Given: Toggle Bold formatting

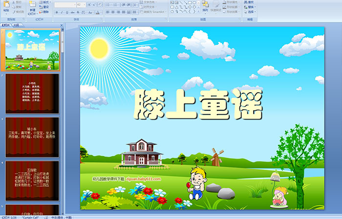Looking at the screenshot, I should point(57,12).
